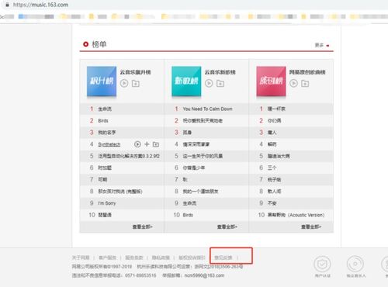This screenshot has width=388, height=287.
Task: Open song Birds ranked 10 in 新歌榜
Action: [x=188, y=215]
